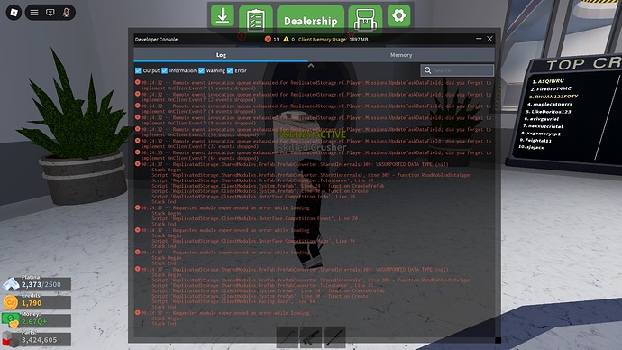Click leaderboard entry 4. maplecatpurrs
This screenshot has height=350, width=622.
[x=550, y=104]
